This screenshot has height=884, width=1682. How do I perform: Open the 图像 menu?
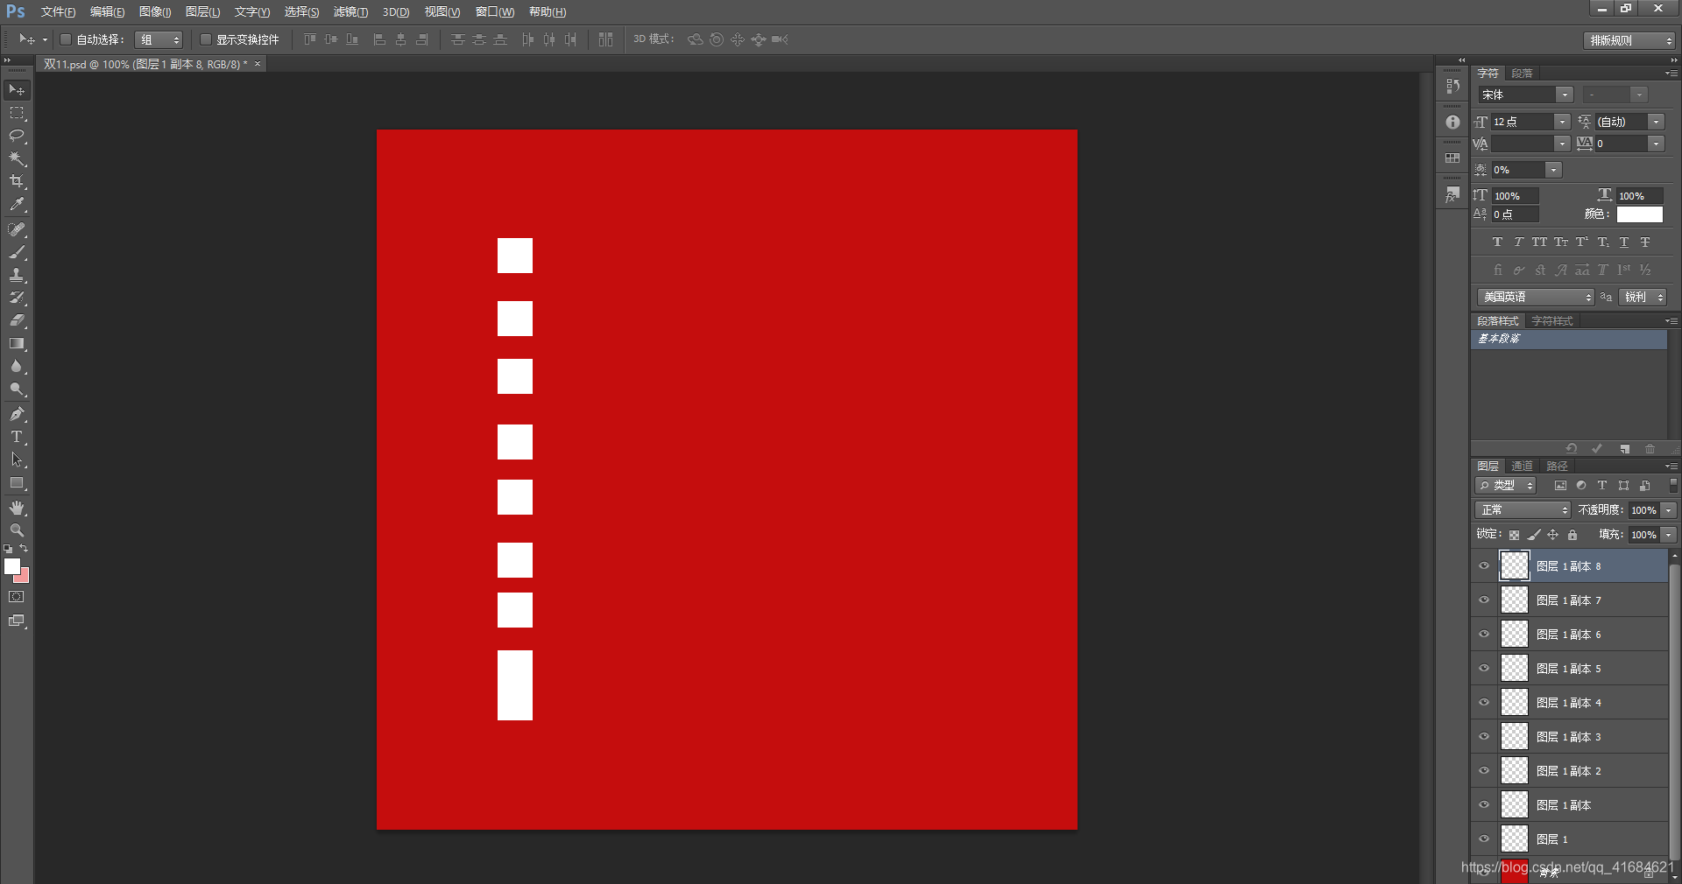(155, 12)
